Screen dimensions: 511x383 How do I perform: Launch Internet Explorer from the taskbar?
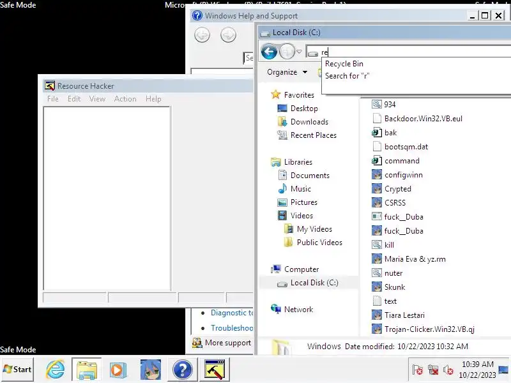point(56,370)
